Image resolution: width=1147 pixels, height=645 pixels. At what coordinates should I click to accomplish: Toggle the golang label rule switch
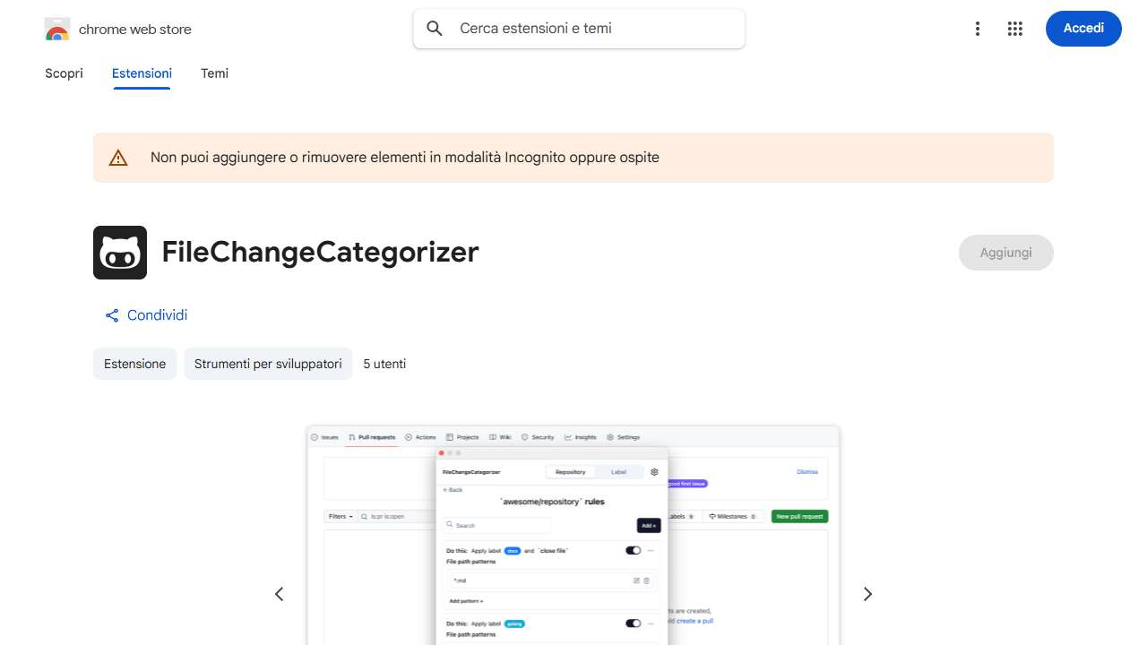(633, 623)
